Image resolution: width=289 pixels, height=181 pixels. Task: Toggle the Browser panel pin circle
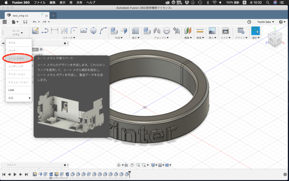(65, 43)
